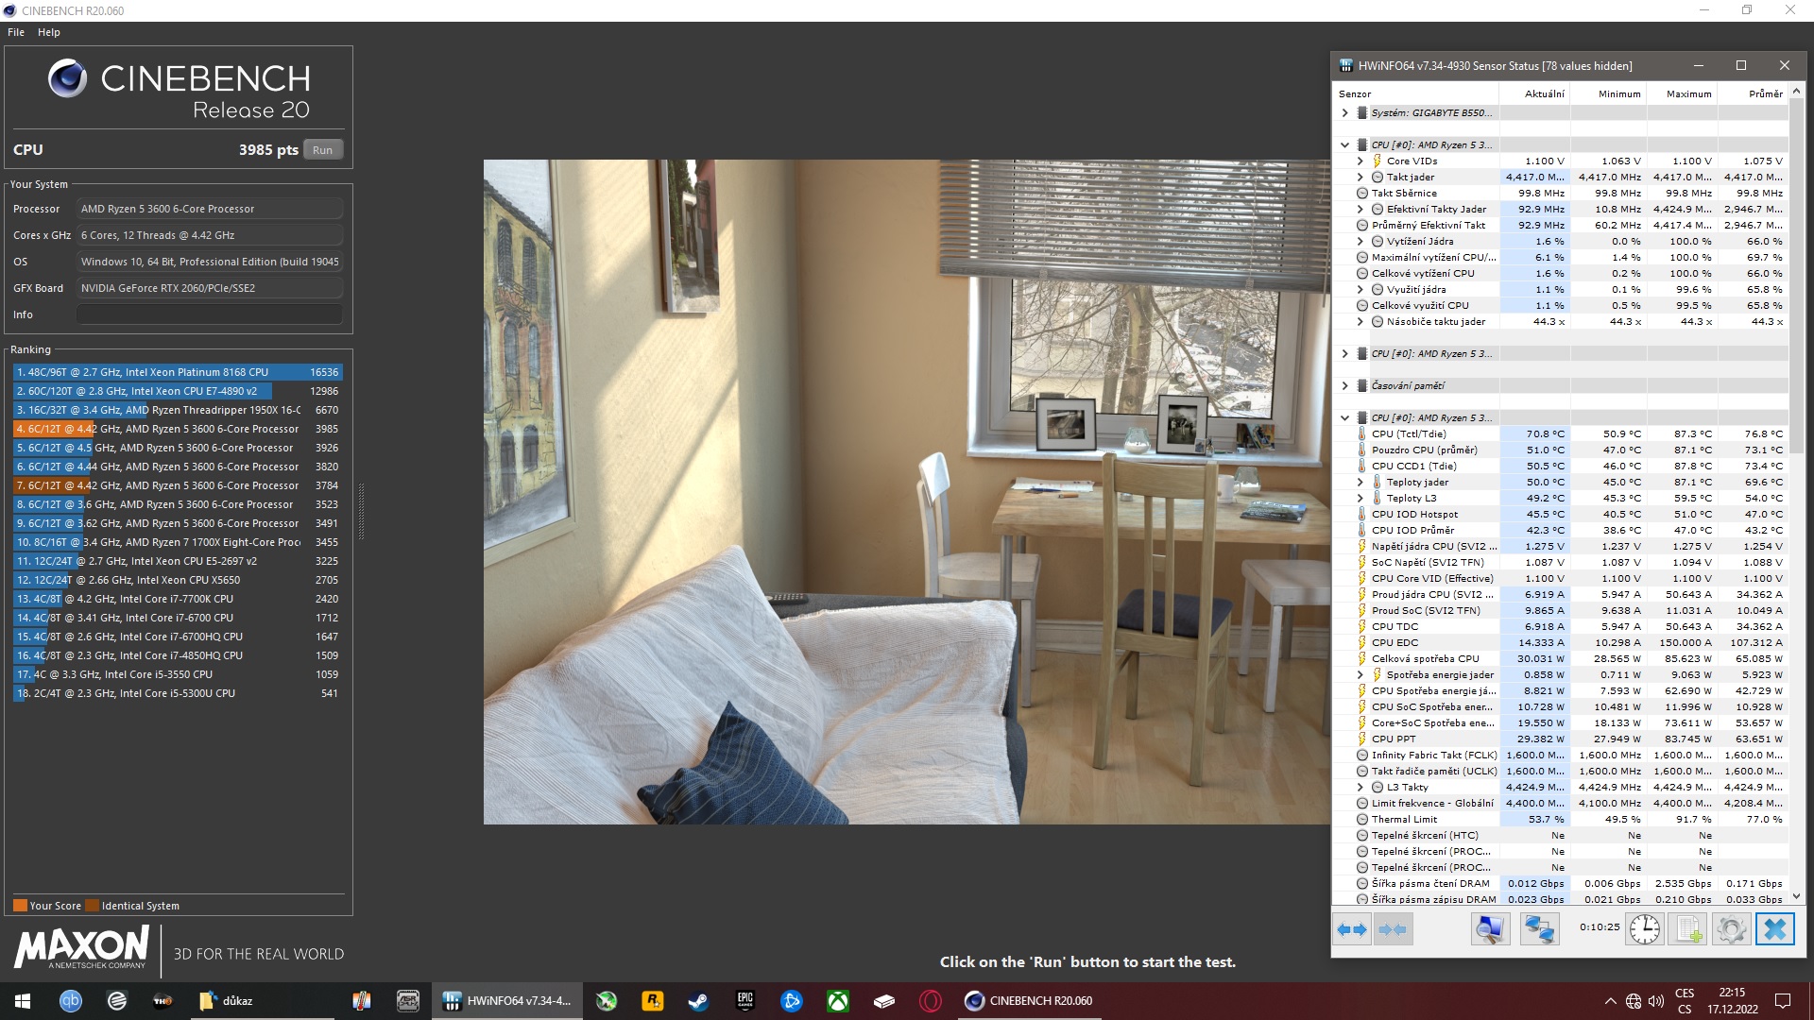This screenshot has height=1020, width=1814.
Task: Click the Maximum column header
Action: click(x=1682, y=94)
